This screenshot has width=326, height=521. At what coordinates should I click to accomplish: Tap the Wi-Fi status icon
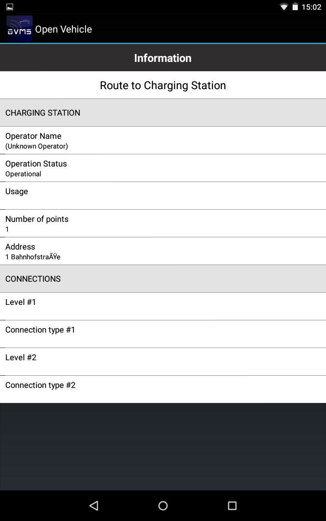pos(284,7)
